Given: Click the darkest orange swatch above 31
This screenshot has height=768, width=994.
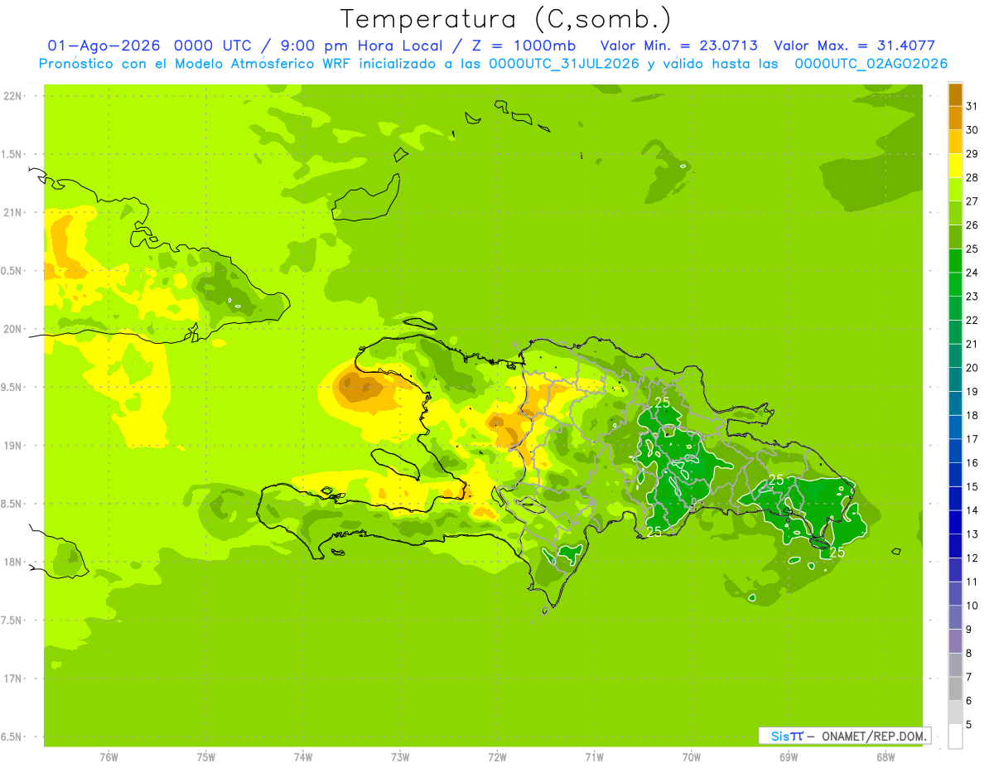Looking at the screenshot, I should coord(955,94).
